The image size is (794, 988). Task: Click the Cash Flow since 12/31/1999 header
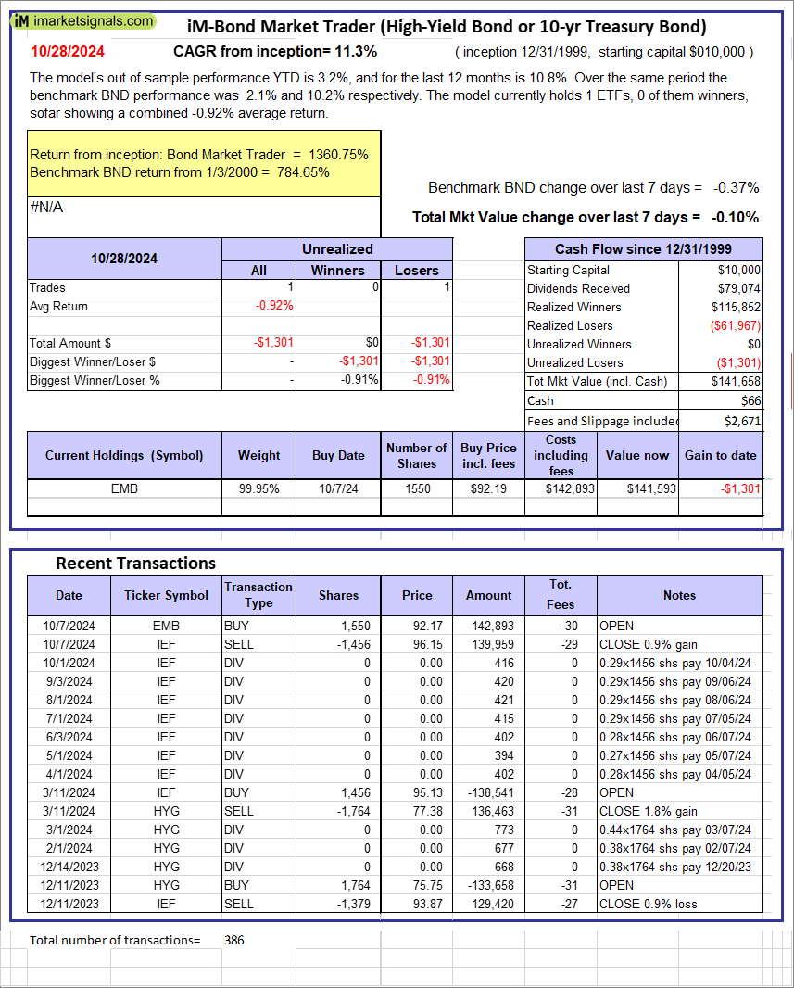644,249
